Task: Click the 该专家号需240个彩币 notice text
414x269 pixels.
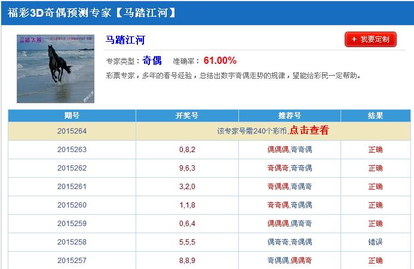Action: 253,131
